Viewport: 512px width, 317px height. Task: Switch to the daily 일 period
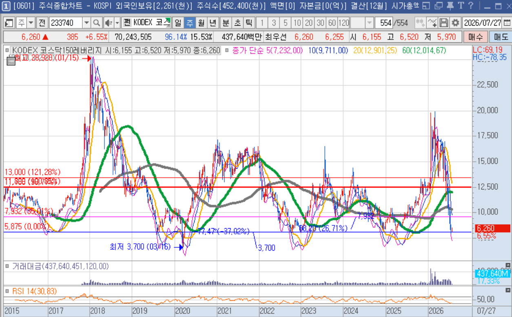178,23
